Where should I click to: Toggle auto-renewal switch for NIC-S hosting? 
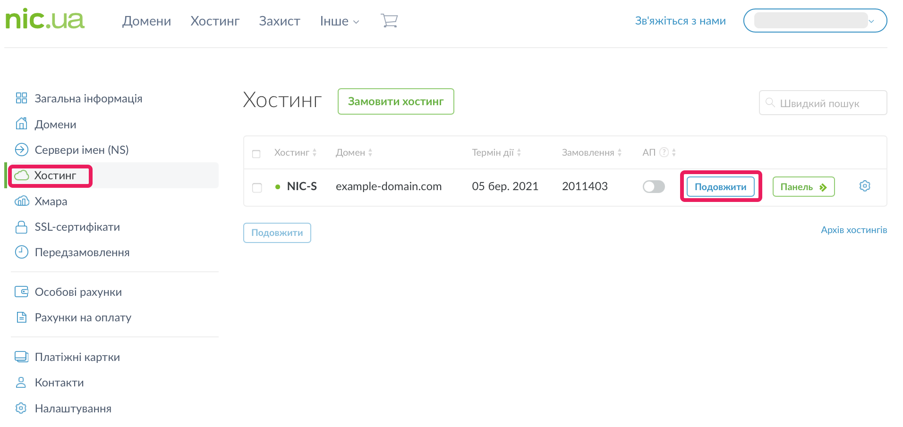pyautogui.click(x=654, y=187)
